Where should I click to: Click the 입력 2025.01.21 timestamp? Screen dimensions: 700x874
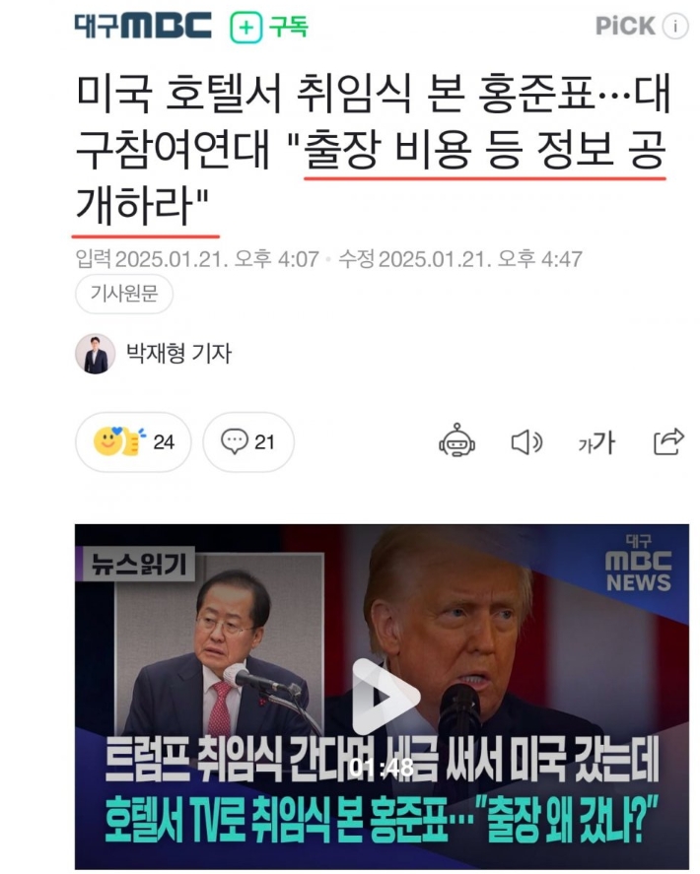coord(197,259)
